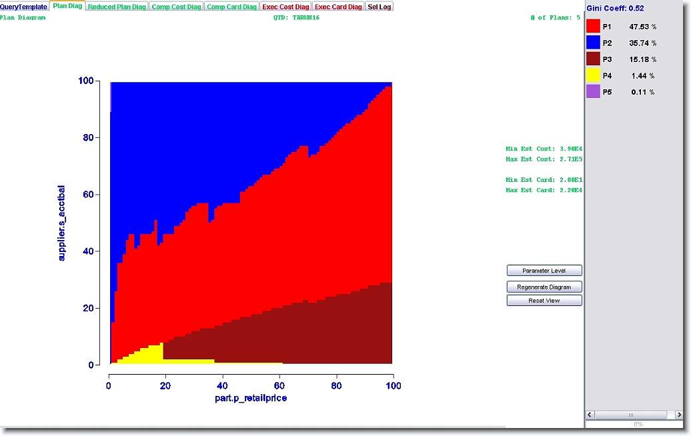Open the Reduced Plan Diag tab
Image resolution: width=691 pixels, height=436 pixels.
(117, 7)
